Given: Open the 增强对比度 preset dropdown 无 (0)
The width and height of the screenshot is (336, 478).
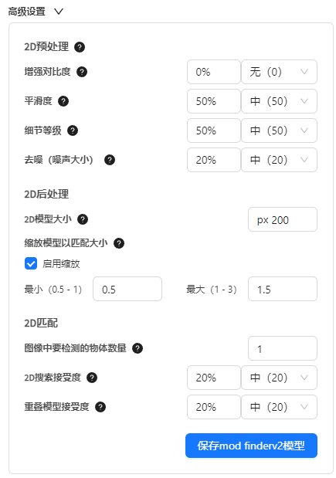Looking at the screenshot, I should (280, 72).
